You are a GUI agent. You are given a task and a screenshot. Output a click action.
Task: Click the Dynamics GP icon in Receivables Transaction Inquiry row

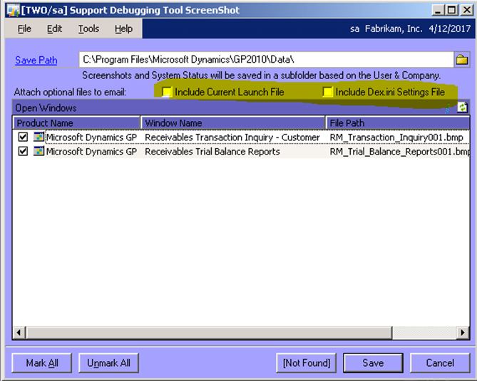coord(39,137)
